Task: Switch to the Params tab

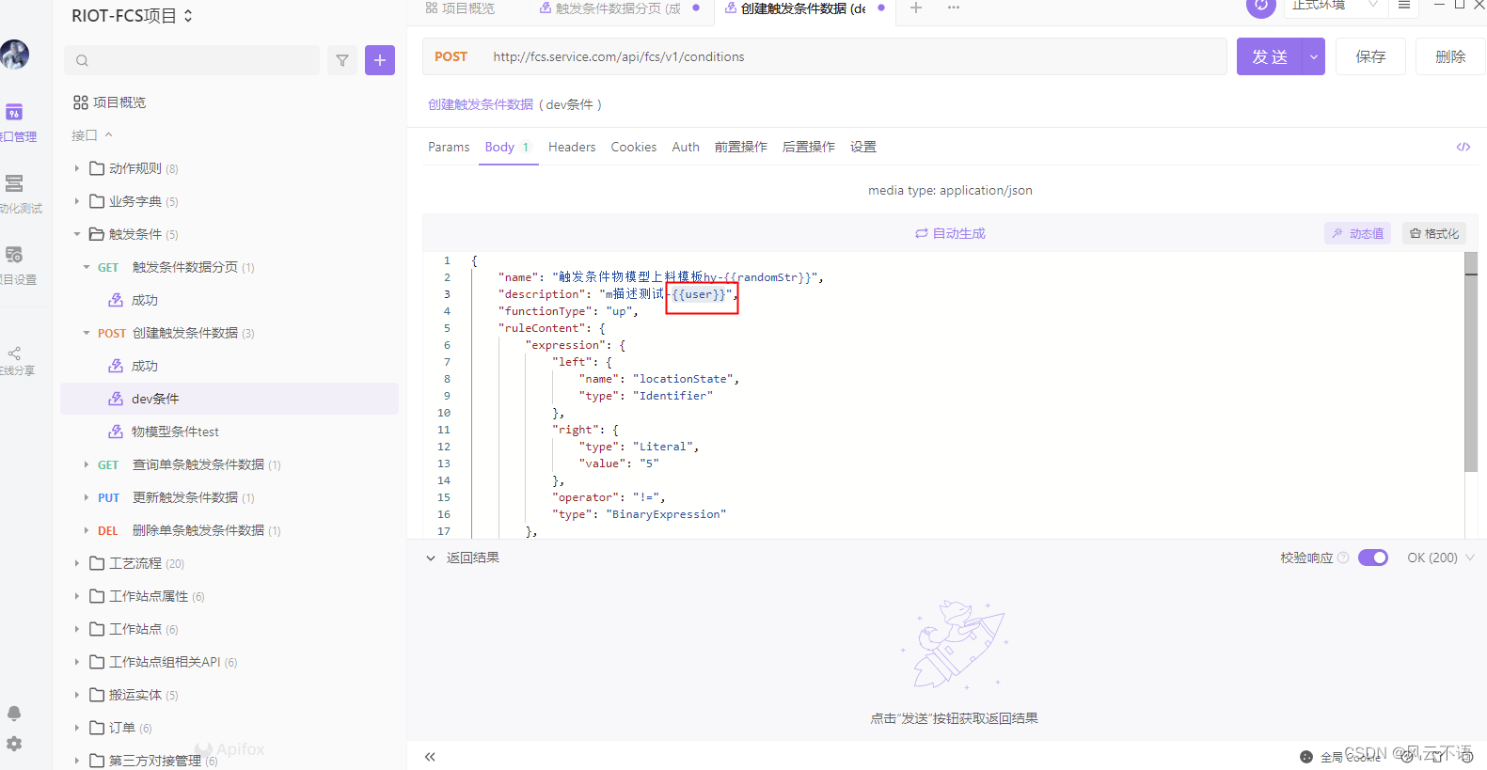Action: [x=449, y=147]
